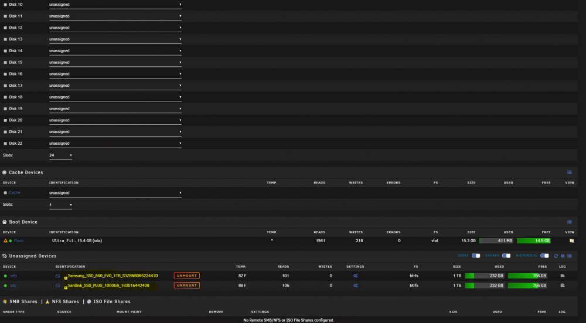
Task: Click the SanDisk_SSD_PLUS_1000GB identification text
Action: click(108, 285)
